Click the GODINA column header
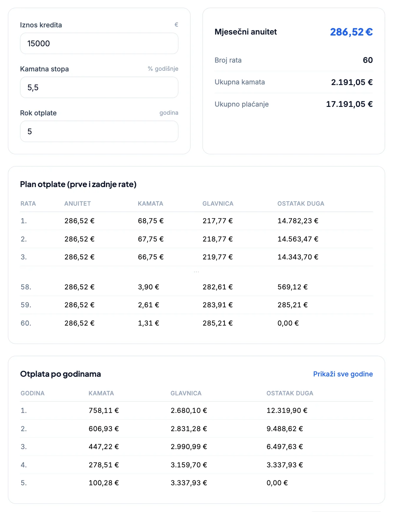 33,393
